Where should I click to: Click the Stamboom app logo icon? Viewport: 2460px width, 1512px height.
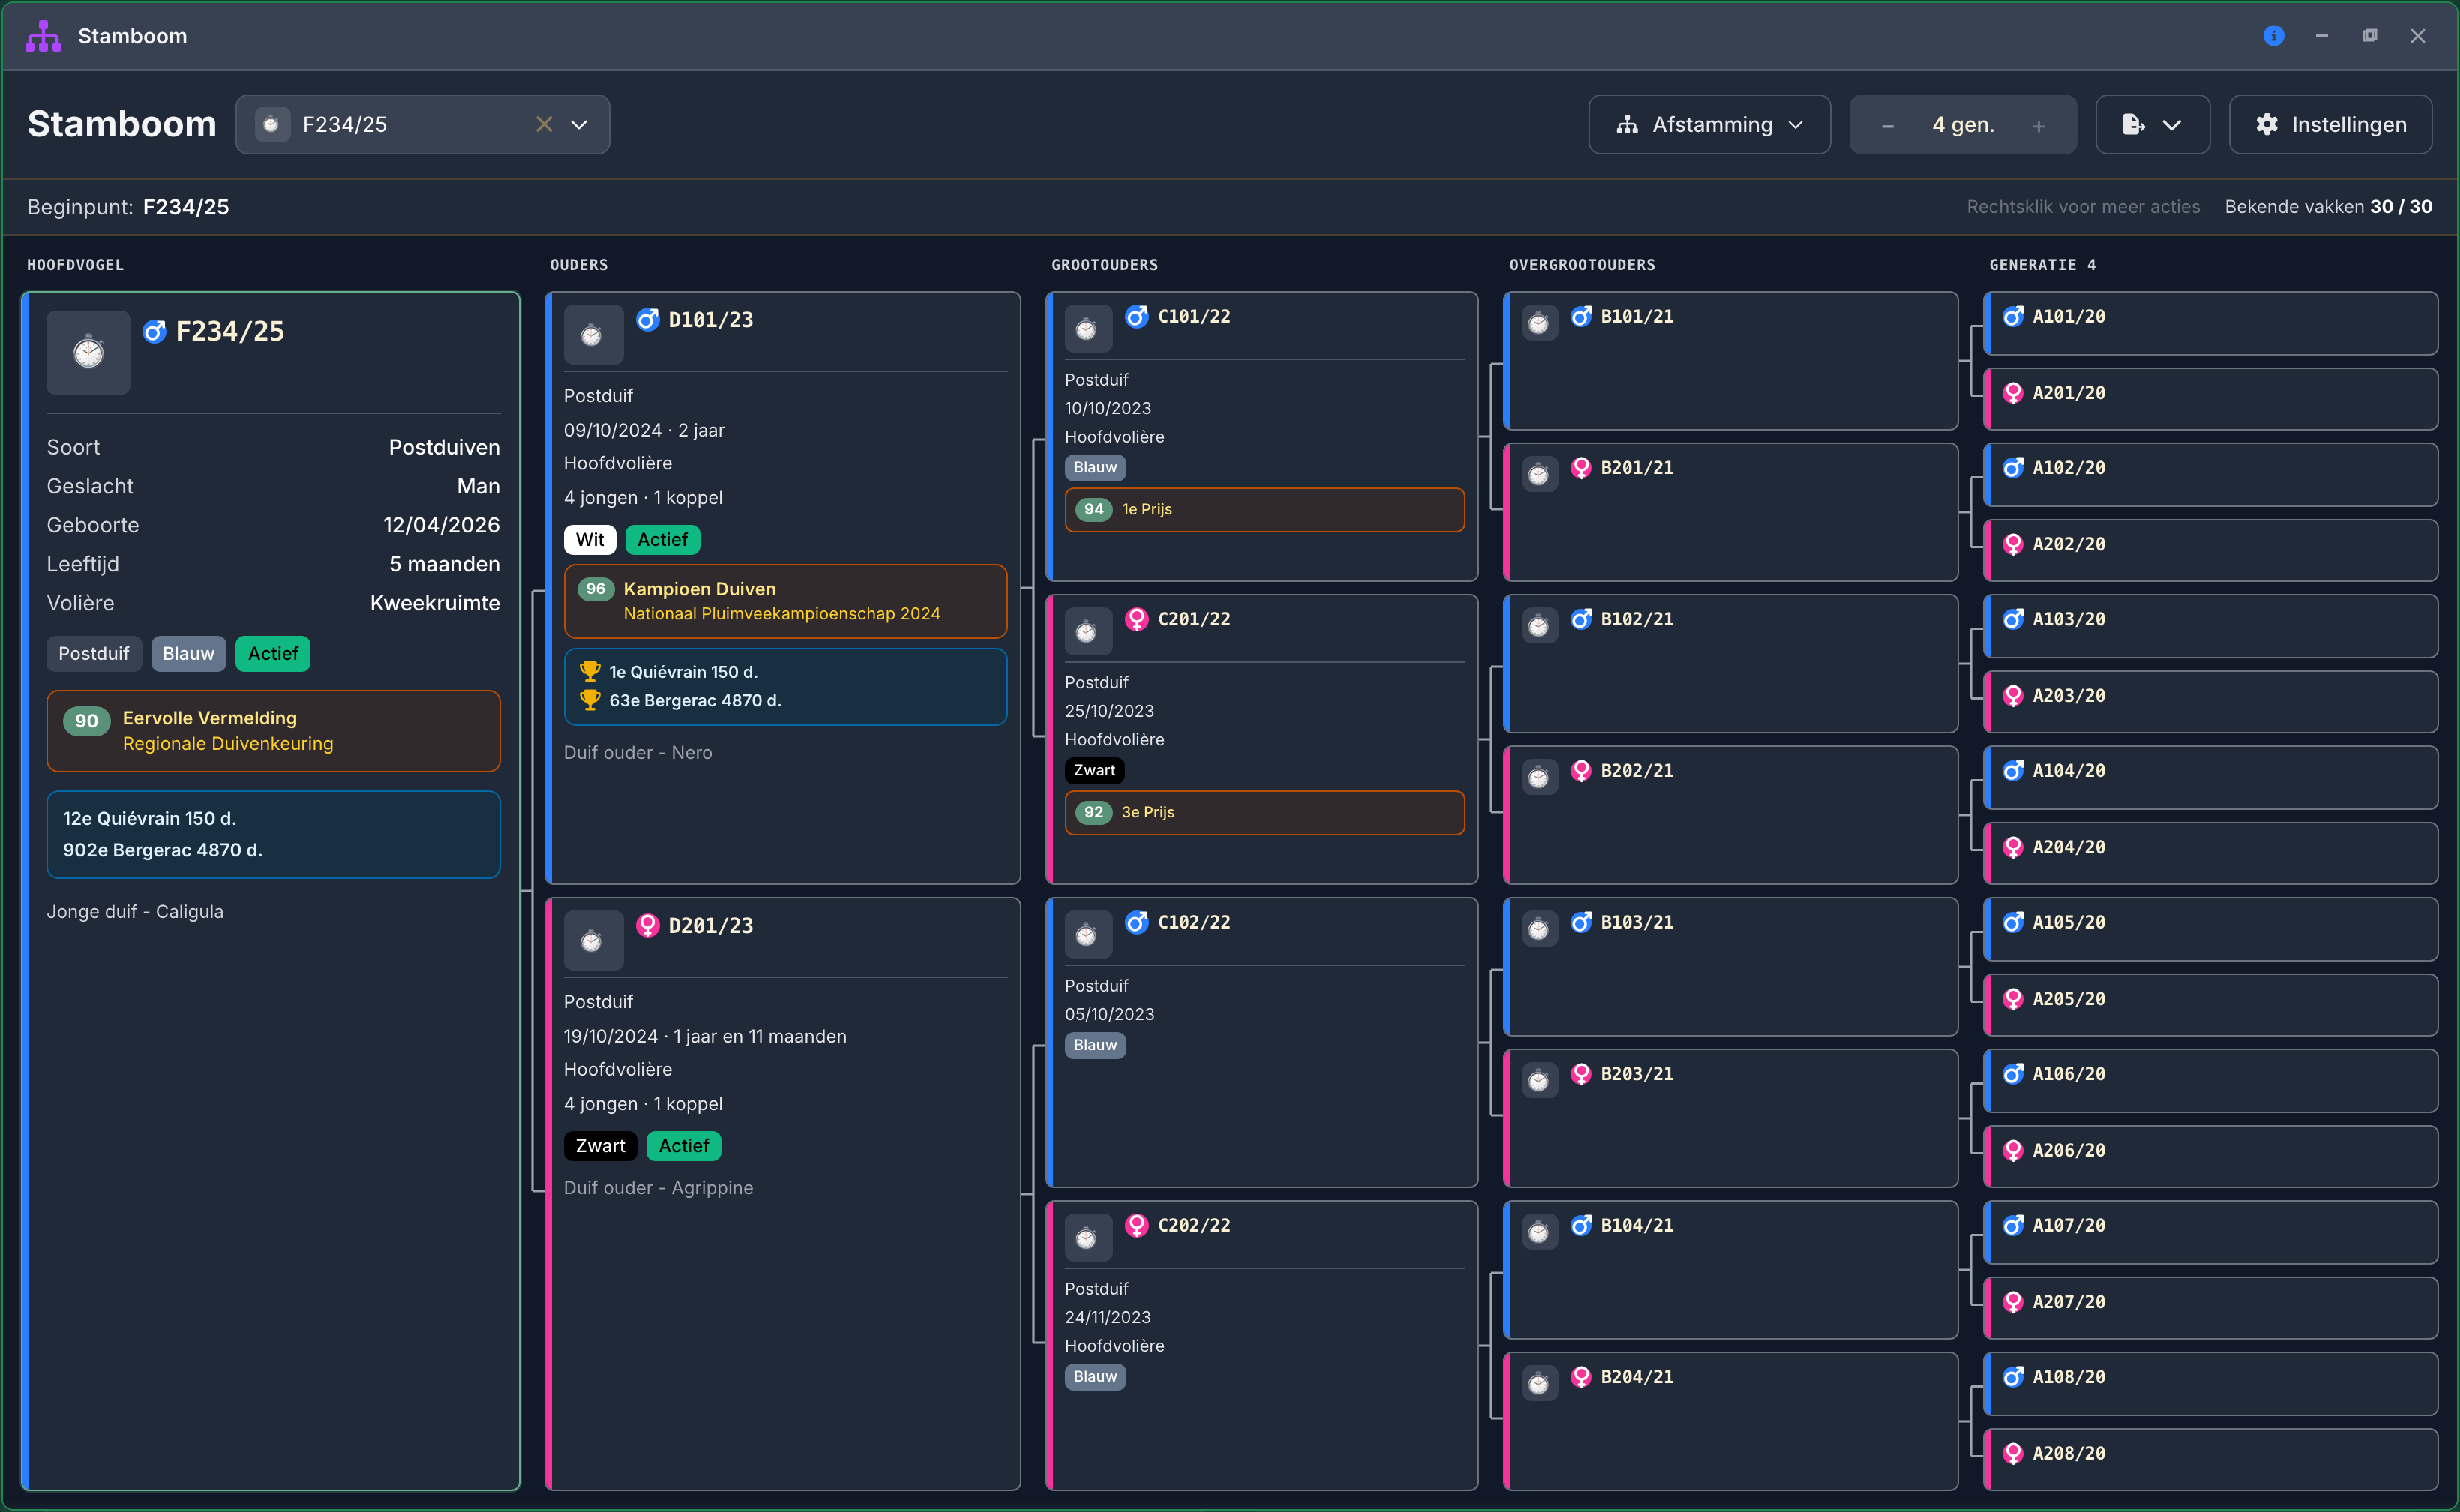tap(44, 36)
